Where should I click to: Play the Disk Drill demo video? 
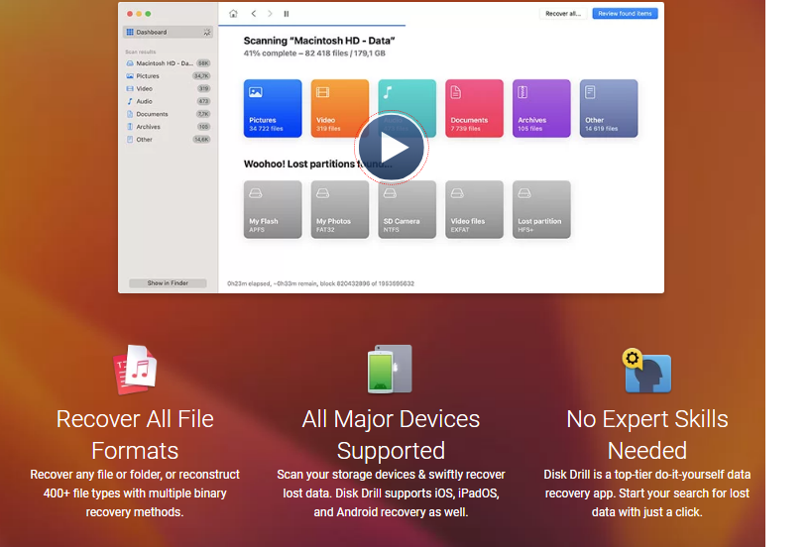coord(392,149)
